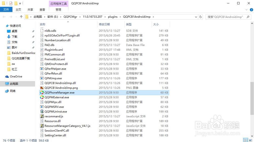Open the help question mark icon
Screen dimensions: 254x142
point(251,10)
